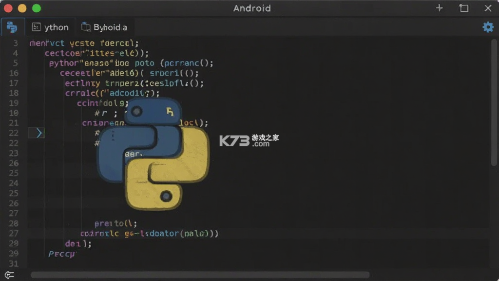This screenshot has width=499, height=281.
Task: Click the code line "deı);"
Action: coord(78,244)
